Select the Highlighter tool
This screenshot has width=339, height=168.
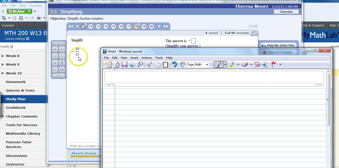coord(232,65)
